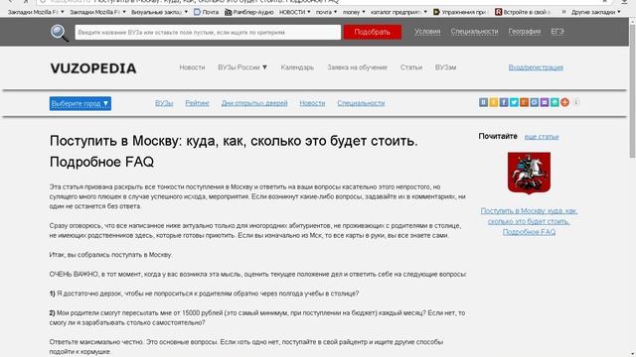636x357 pixels.
Task: Open Другие закладки folder
Action: [x=596, y=12]
